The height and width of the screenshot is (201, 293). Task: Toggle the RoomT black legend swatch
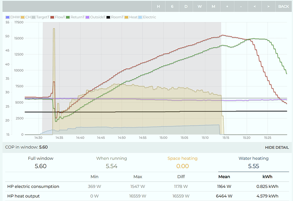click(x=108, y=17)
